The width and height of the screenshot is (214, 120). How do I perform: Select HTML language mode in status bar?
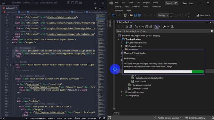pyautogui.click(x=70, y=118)
